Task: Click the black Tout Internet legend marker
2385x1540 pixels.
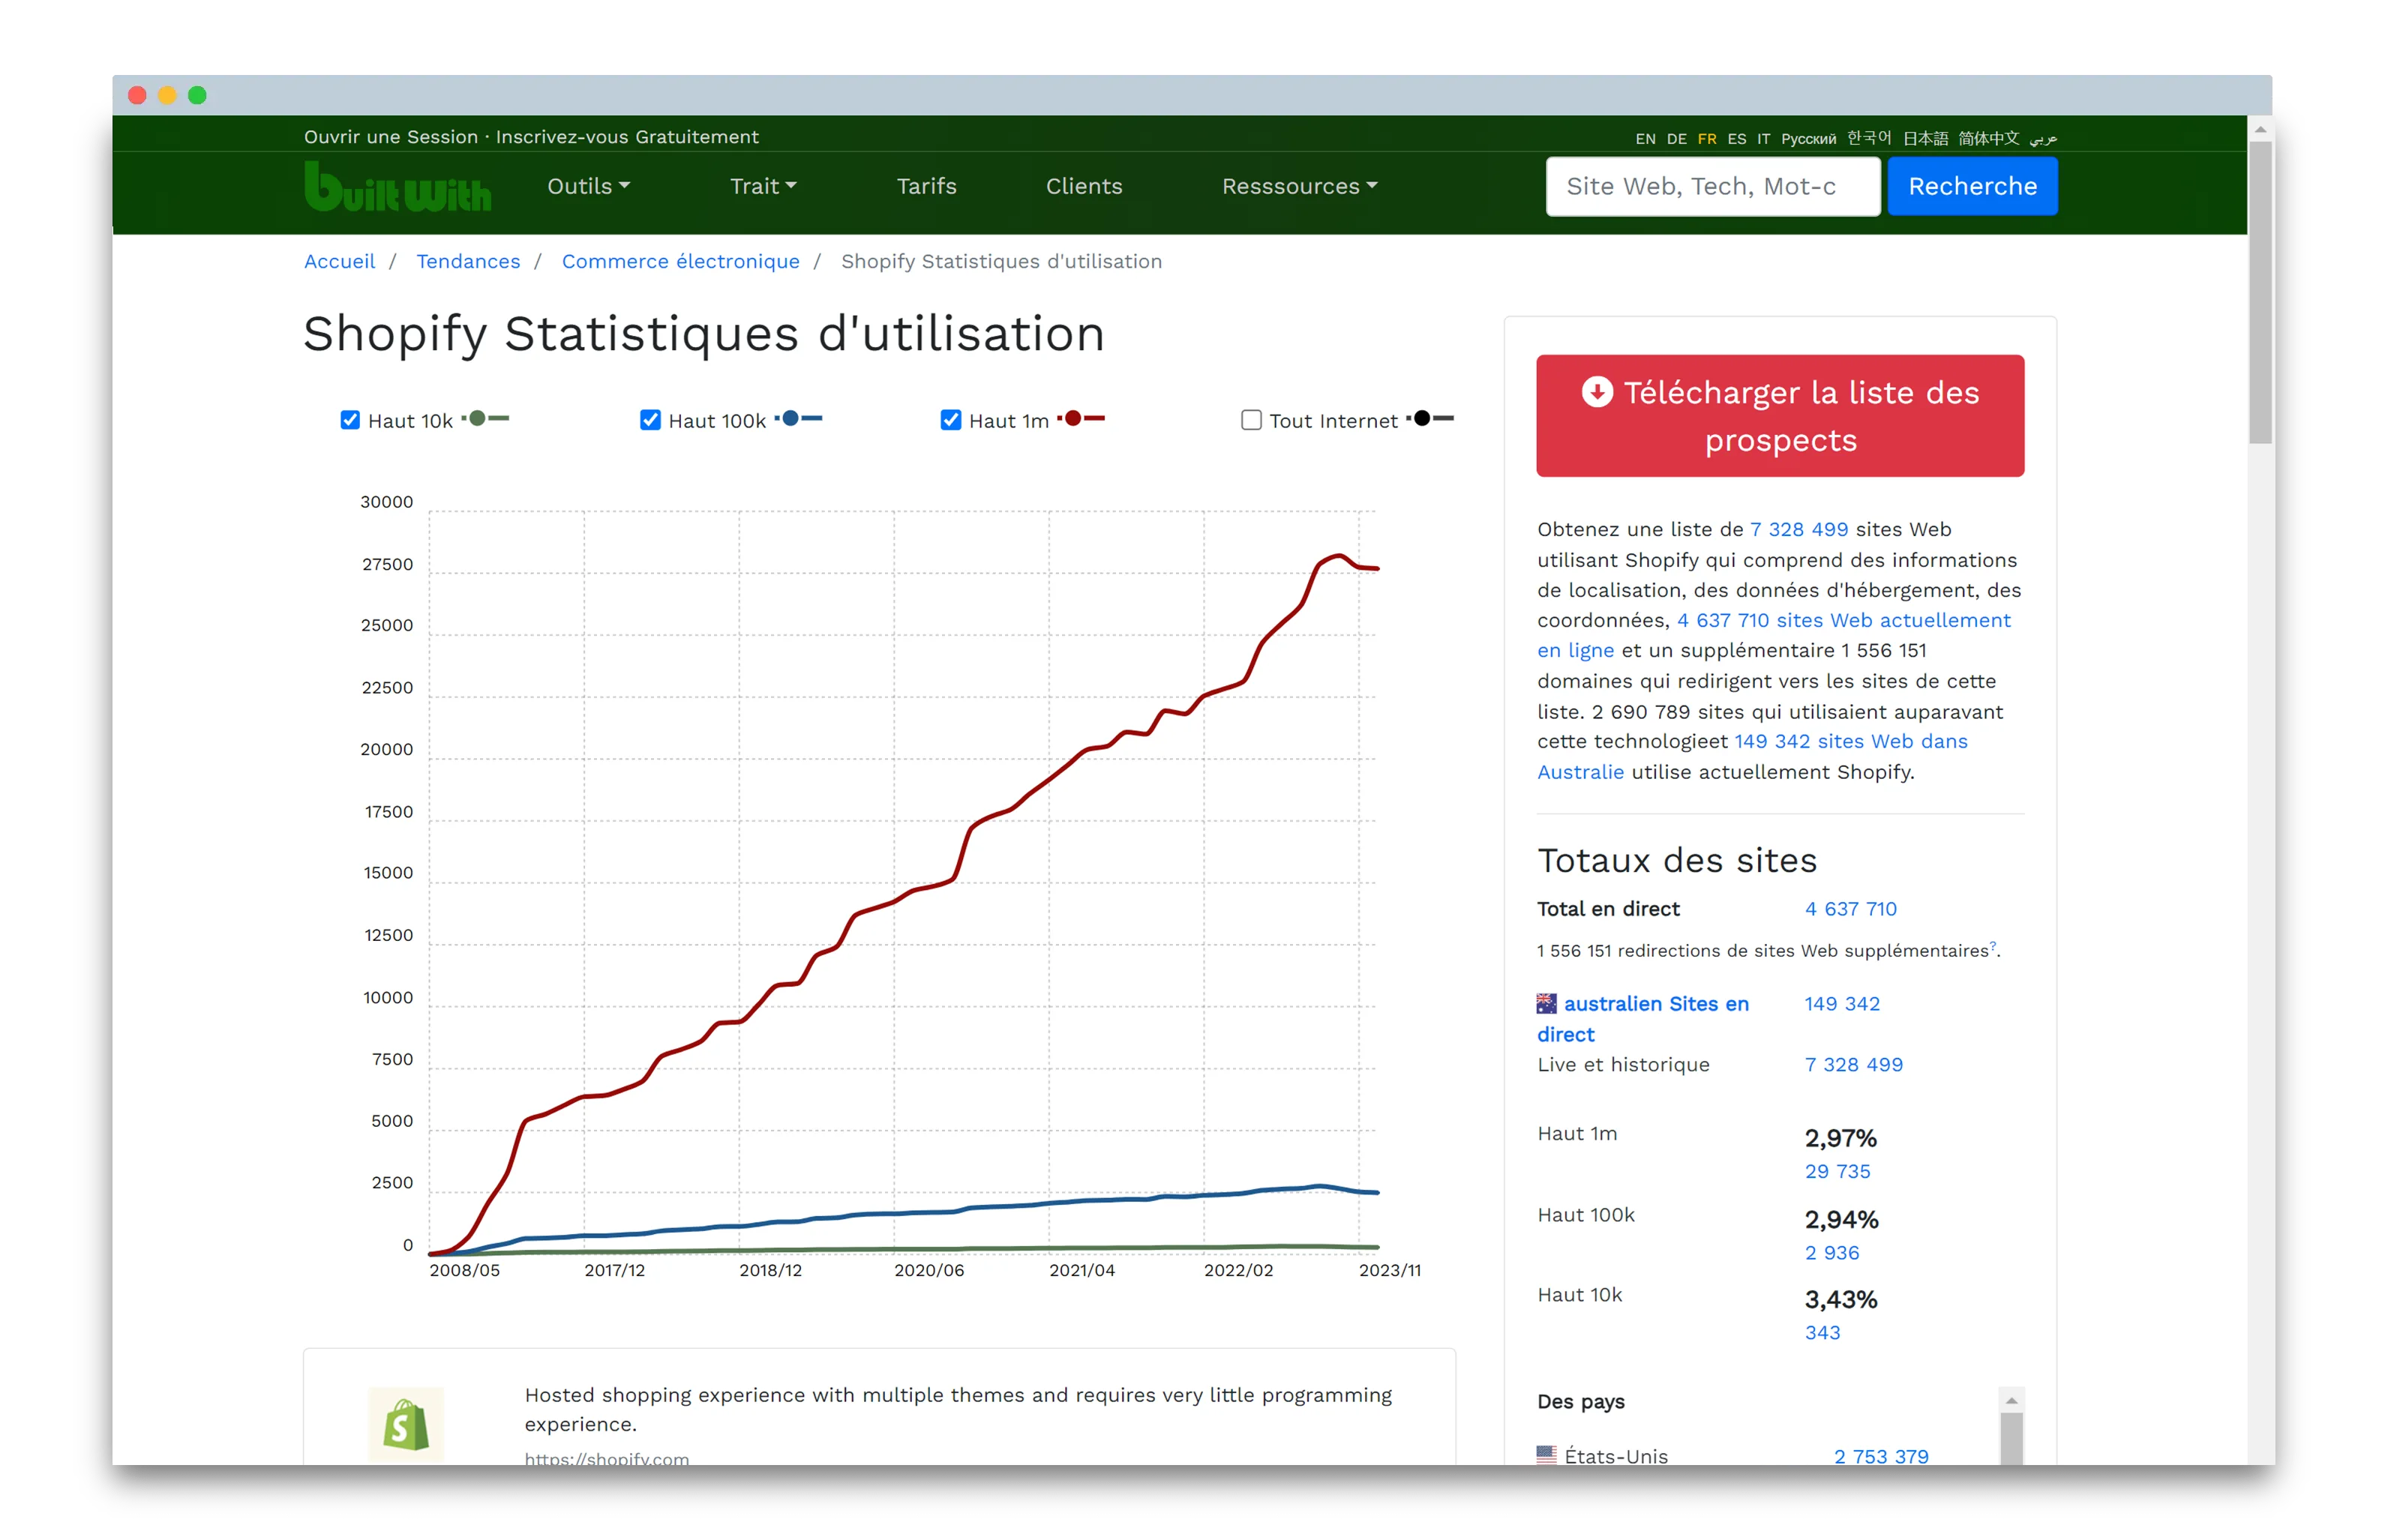Action: click(1430, 419)
